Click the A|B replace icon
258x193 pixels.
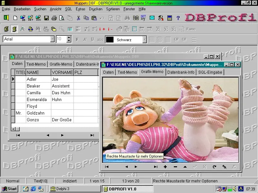(136, 18)
